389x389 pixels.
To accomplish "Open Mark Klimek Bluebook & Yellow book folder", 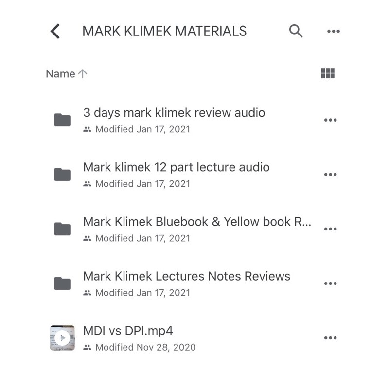I will pos(197,222).
